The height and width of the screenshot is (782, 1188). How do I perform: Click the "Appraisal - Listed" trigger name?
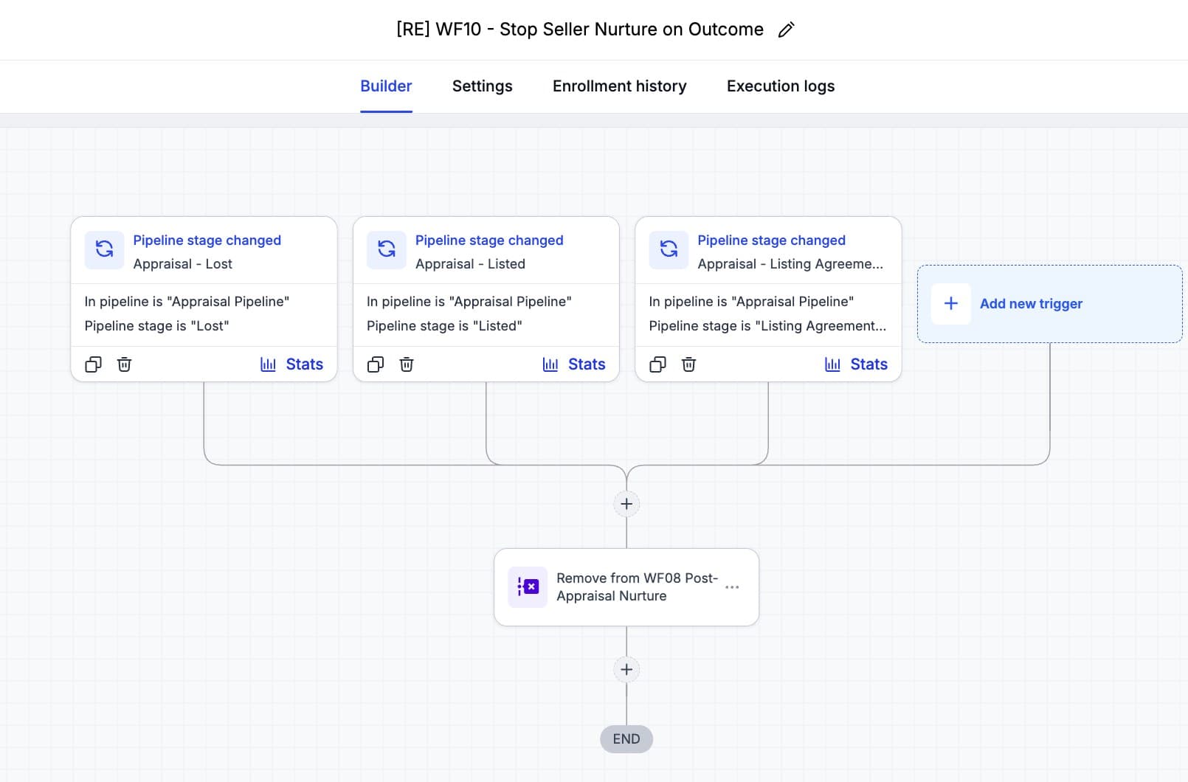coord(470,264)
